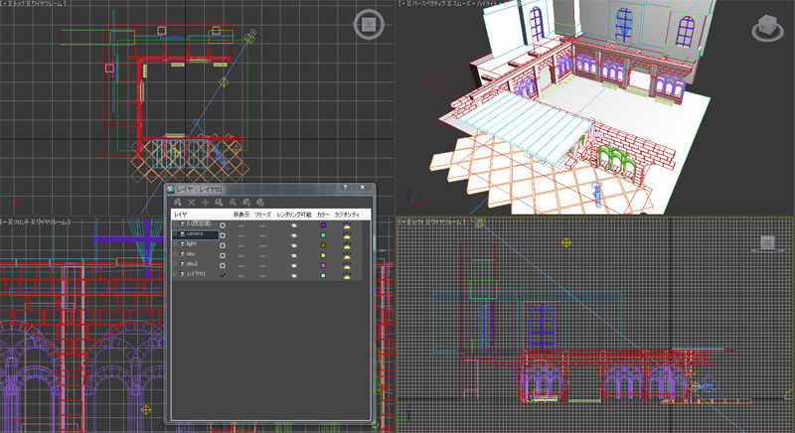Click the Add Selection to Layer plus icon
This screenshot has width=795, height=433.
tap(205, 202)
